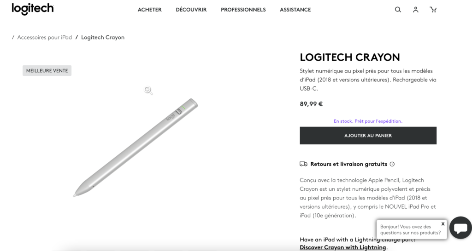Screen dimensions: 472x251
Task: Select the ASSISTANCE menu item
Action: pos(295,10)
